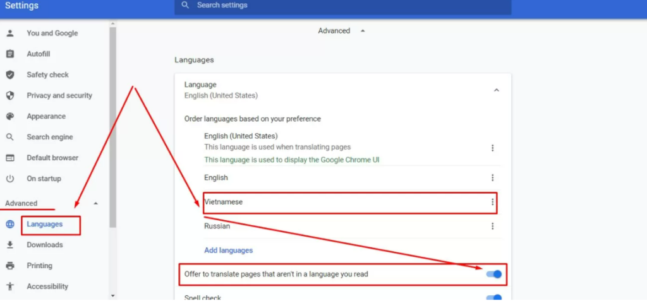Open Privacy and security settings
Screen dimensions: 647x306
59,95
